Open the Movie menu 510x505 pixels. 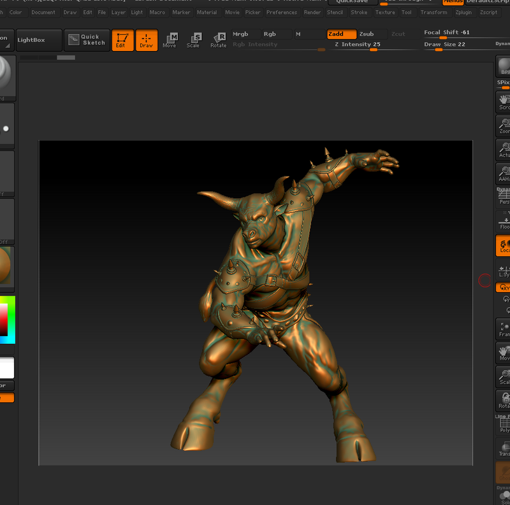click(x=232, y=12)
